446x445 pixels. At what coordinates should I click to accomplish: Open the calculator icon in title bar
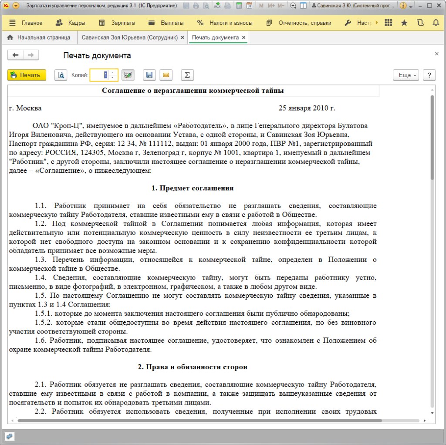[x=239, y=6]
